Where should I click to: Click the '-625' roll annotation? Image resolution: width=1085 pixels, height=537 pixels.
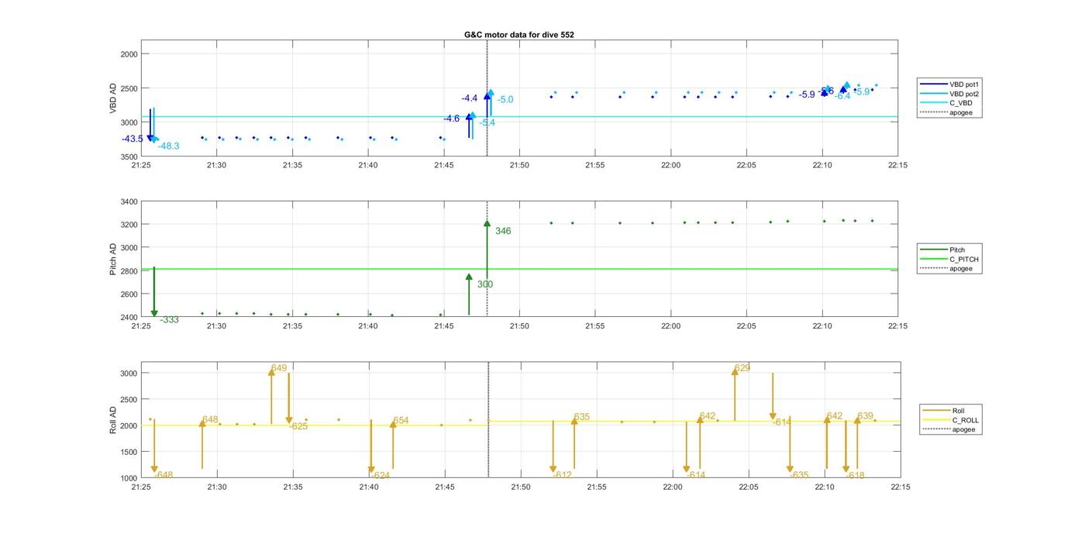coord(298,426)
